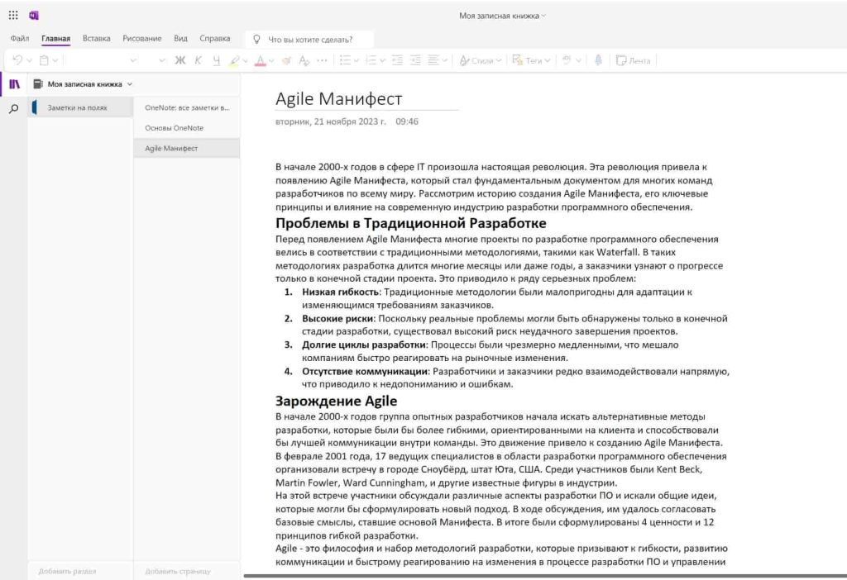Open the Стили styles menu
Image resolution: width=847 pixels, height=580 pixels.
click(481, 60)
